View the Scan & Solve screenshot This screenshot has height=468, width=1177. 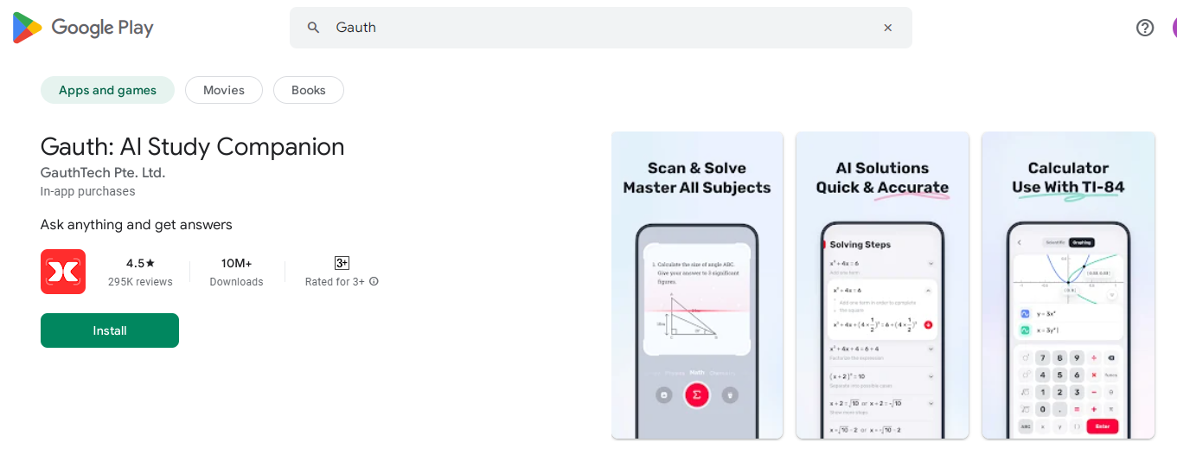tap(697, 285)
